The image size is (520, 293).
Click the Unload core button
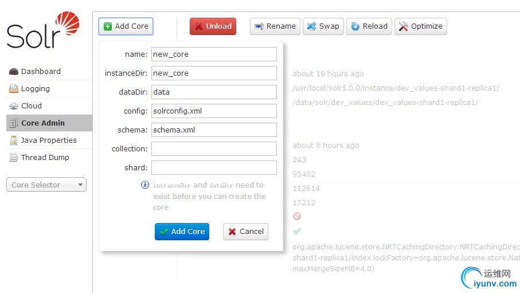coord(213,26)
